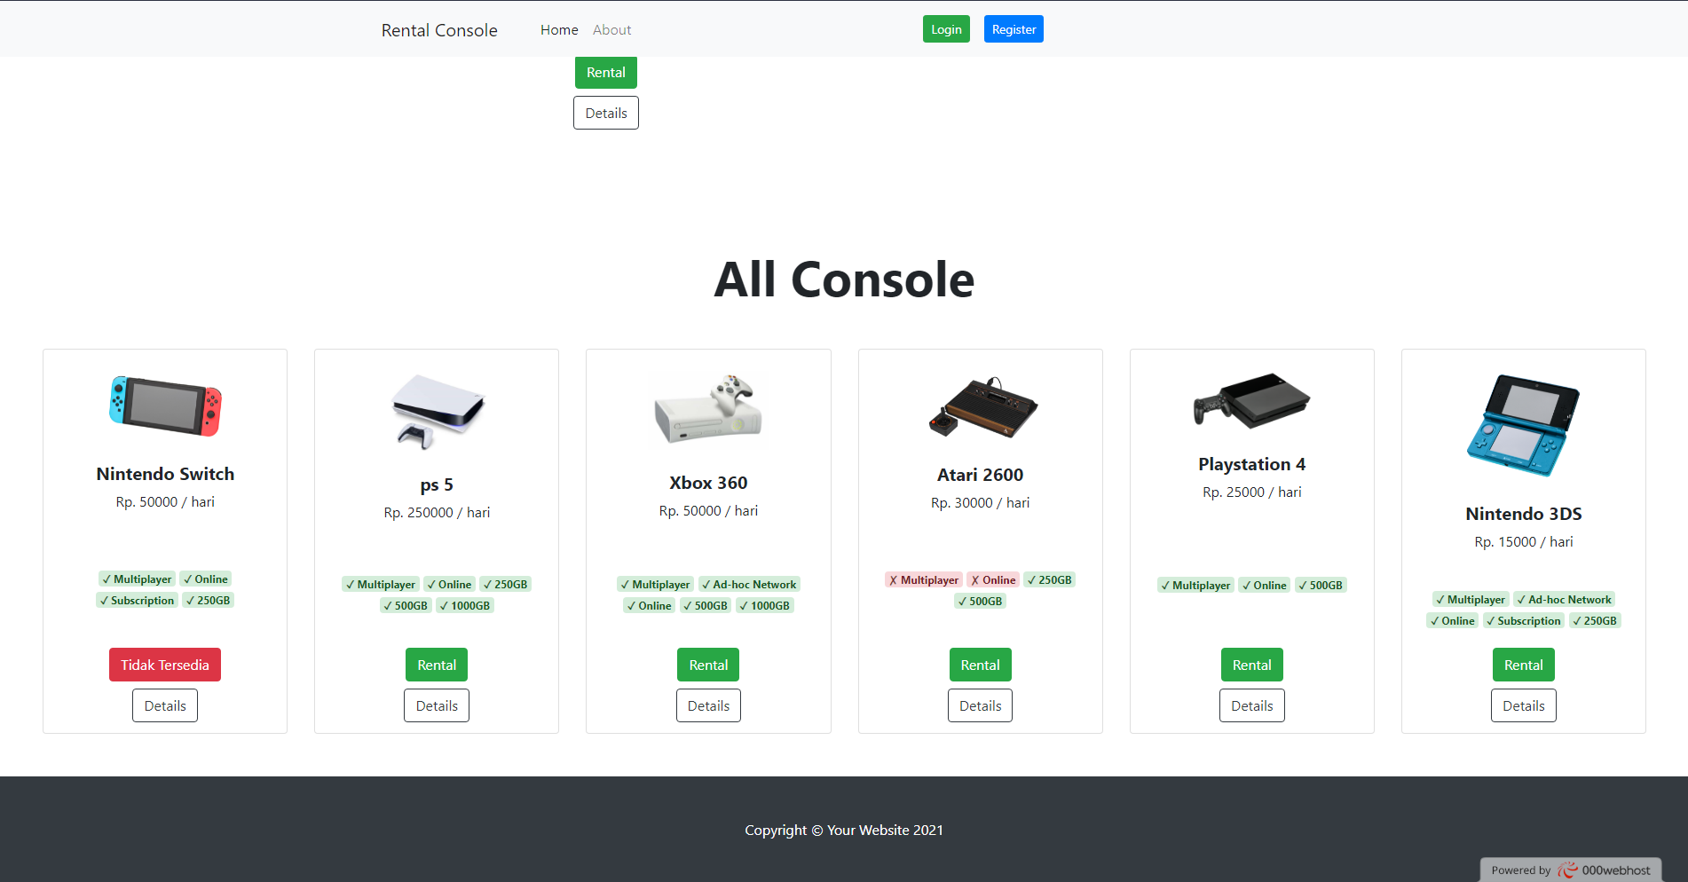
Task: Open Details for Atari 2600
Action: (x=980, y=705)
